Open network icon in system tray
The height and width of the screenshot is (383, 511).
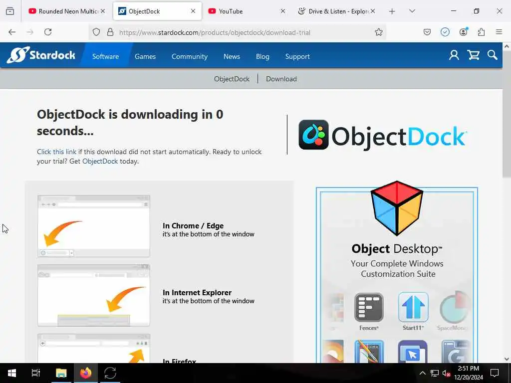tap(434, 373)
